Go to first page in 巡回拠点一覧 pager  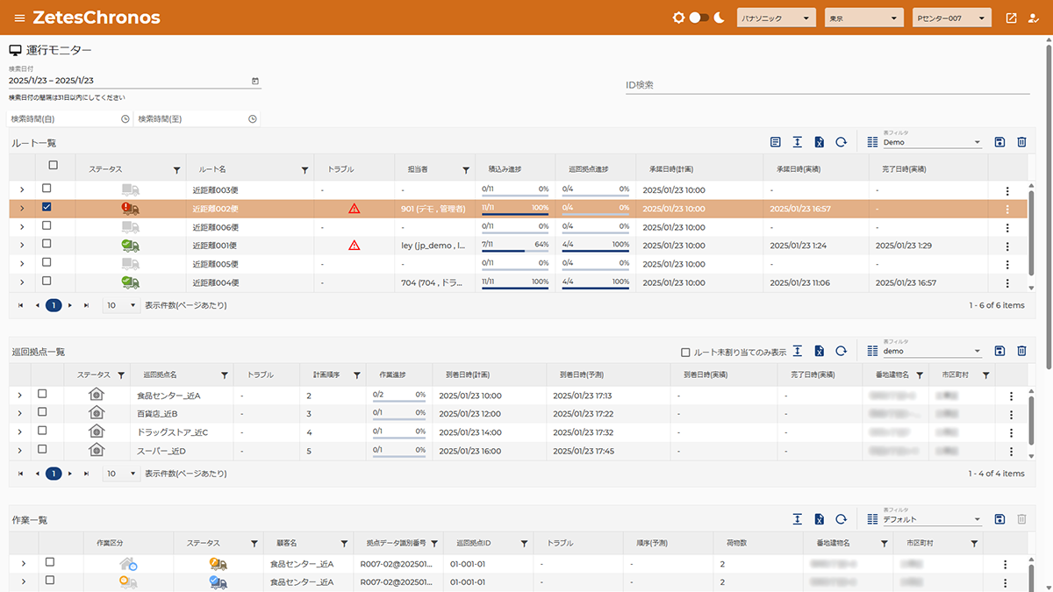point(21,474)
